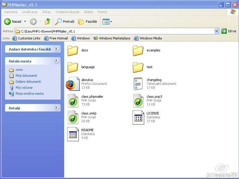
Task: Open the Pretraži search tool
Action: tap(65, 22)
